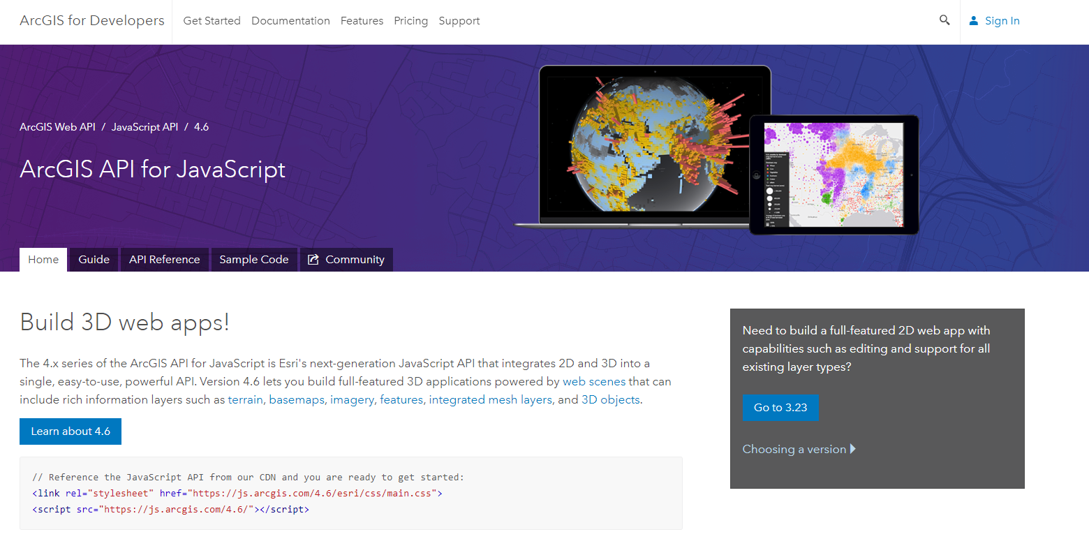Click the Build 3D web apps! heading

tap(124, 322)
